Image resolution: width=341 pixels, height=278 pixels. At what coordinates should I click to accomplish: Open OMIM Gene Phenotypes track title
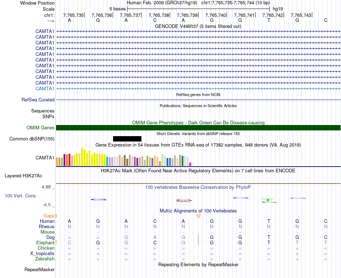198,123
